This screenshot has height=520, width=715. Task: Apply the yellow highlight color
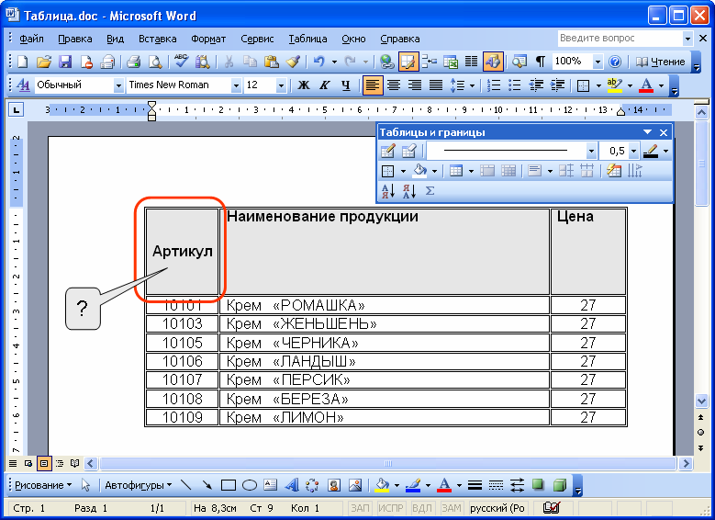615,85
